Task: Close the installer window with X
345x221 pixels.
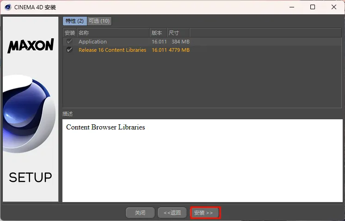Action: [334, 7]
